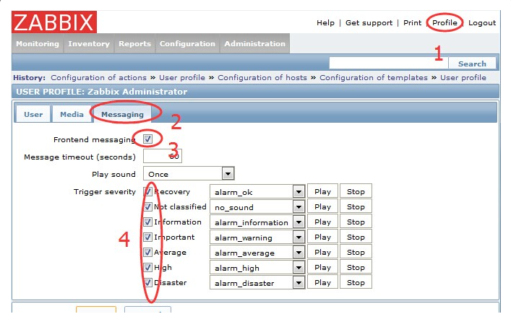Switch to the Messaging tab
511x314 pixels.
(x=122, y=114)
